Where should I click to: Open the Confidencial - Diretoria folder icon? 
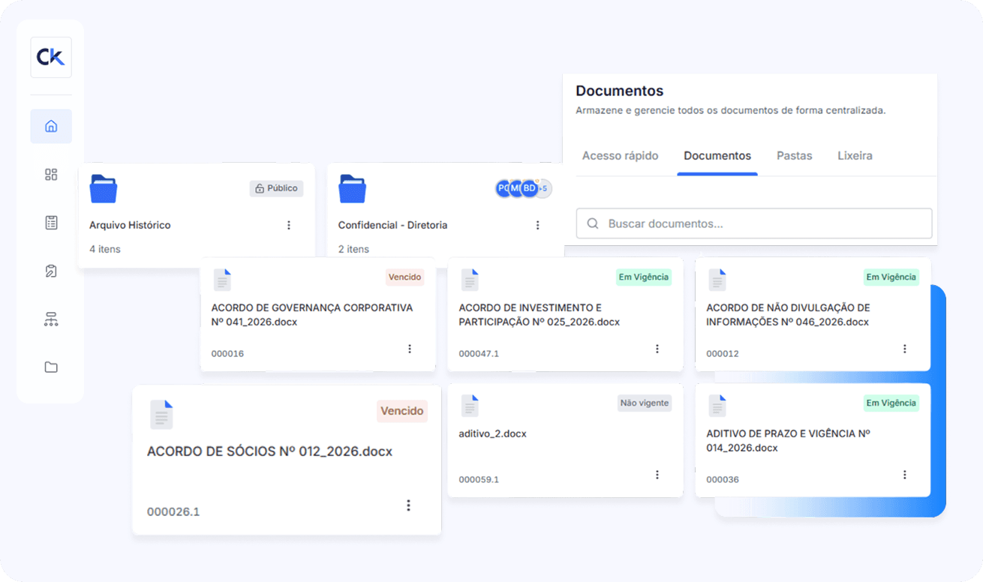click(352, 189)
